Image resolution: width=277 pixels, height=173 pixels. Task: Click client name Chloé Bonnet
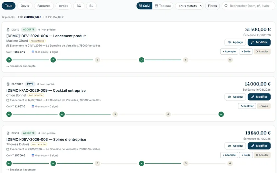coord(16,95)
